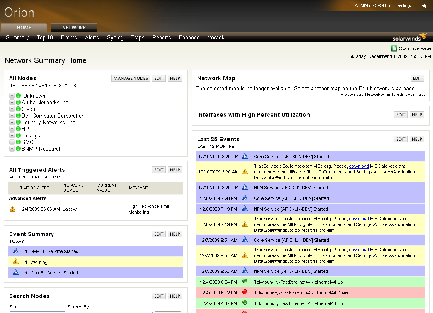Click info icon for NPM BL Service Started
Viewport: 433px width, 313px height.
[x=16, y=251]
